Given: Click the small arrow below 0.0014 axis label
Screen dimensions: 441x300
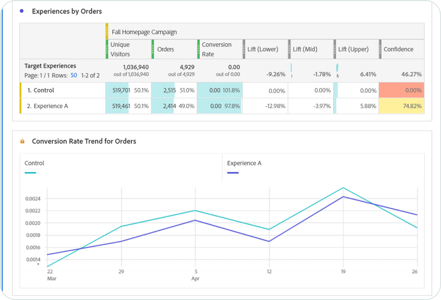Looking at the screenshot, I should pyautogui.click(x=38, y=264).
